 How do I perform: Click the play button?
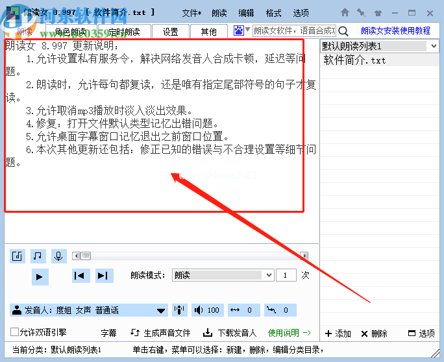click(x=40, y=276)
